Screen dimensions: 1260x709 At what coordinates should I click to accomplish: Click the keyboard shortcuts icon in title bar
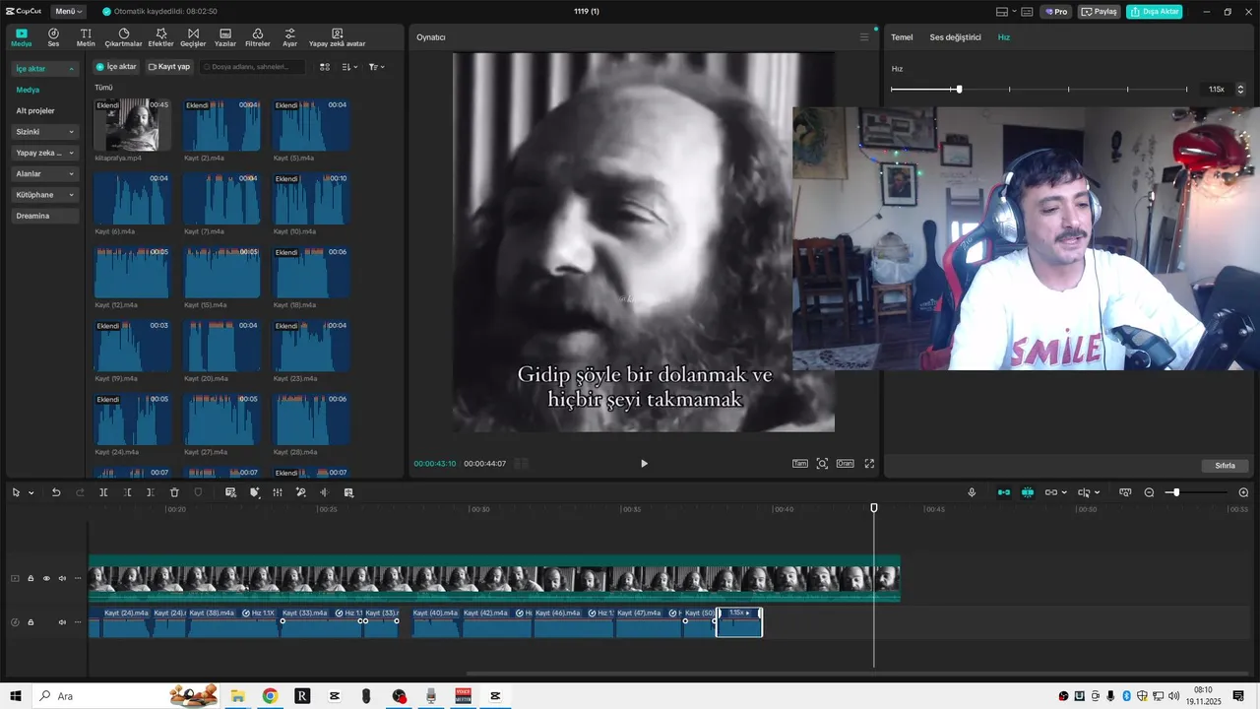(x=1028, y=12)
